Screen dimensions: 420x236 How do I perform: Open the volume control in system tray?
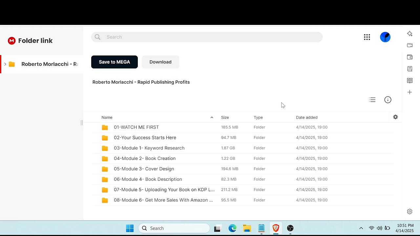click(379, 228)
